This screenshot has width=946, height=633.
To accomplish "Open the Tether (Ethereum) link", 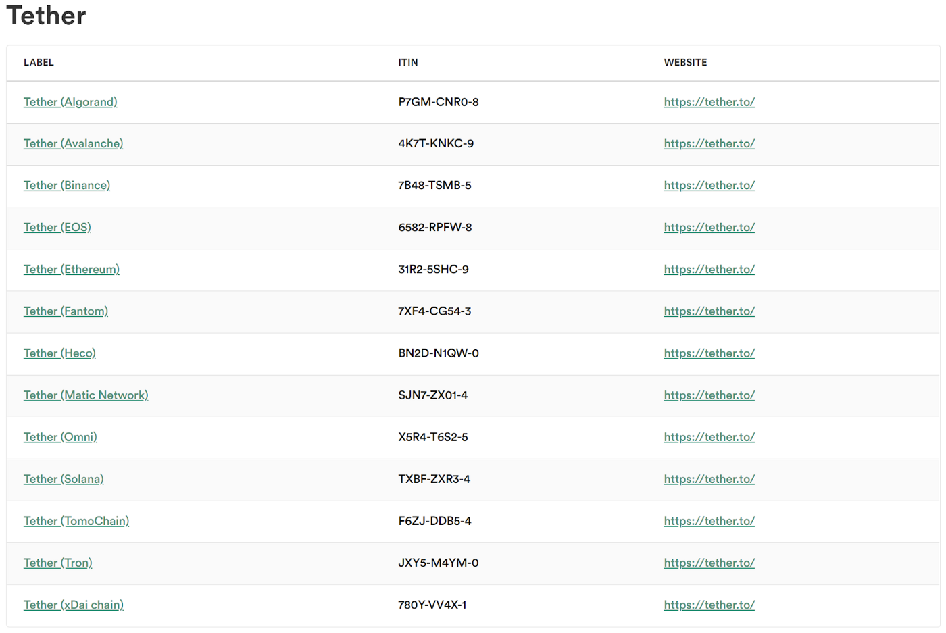I will pyautogui.click(x=72, y=270).
